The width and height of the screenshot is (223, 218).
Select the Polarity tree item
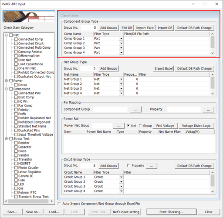pyautogui.click(x=24, y=110)
